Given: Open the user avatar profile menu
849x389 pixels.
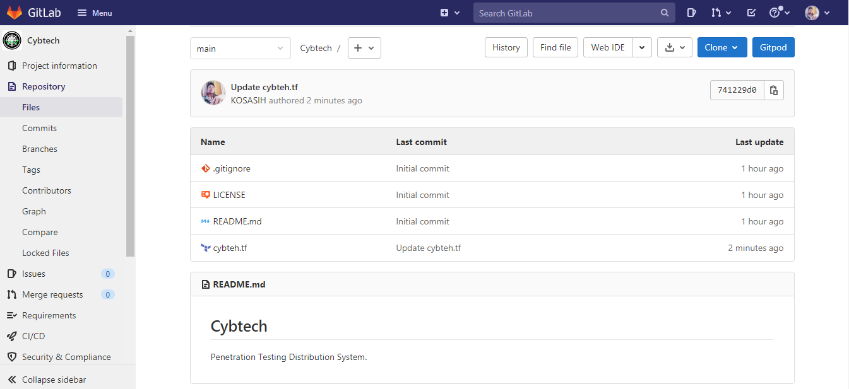Looking at the screenshot, I should click(817, 13).
